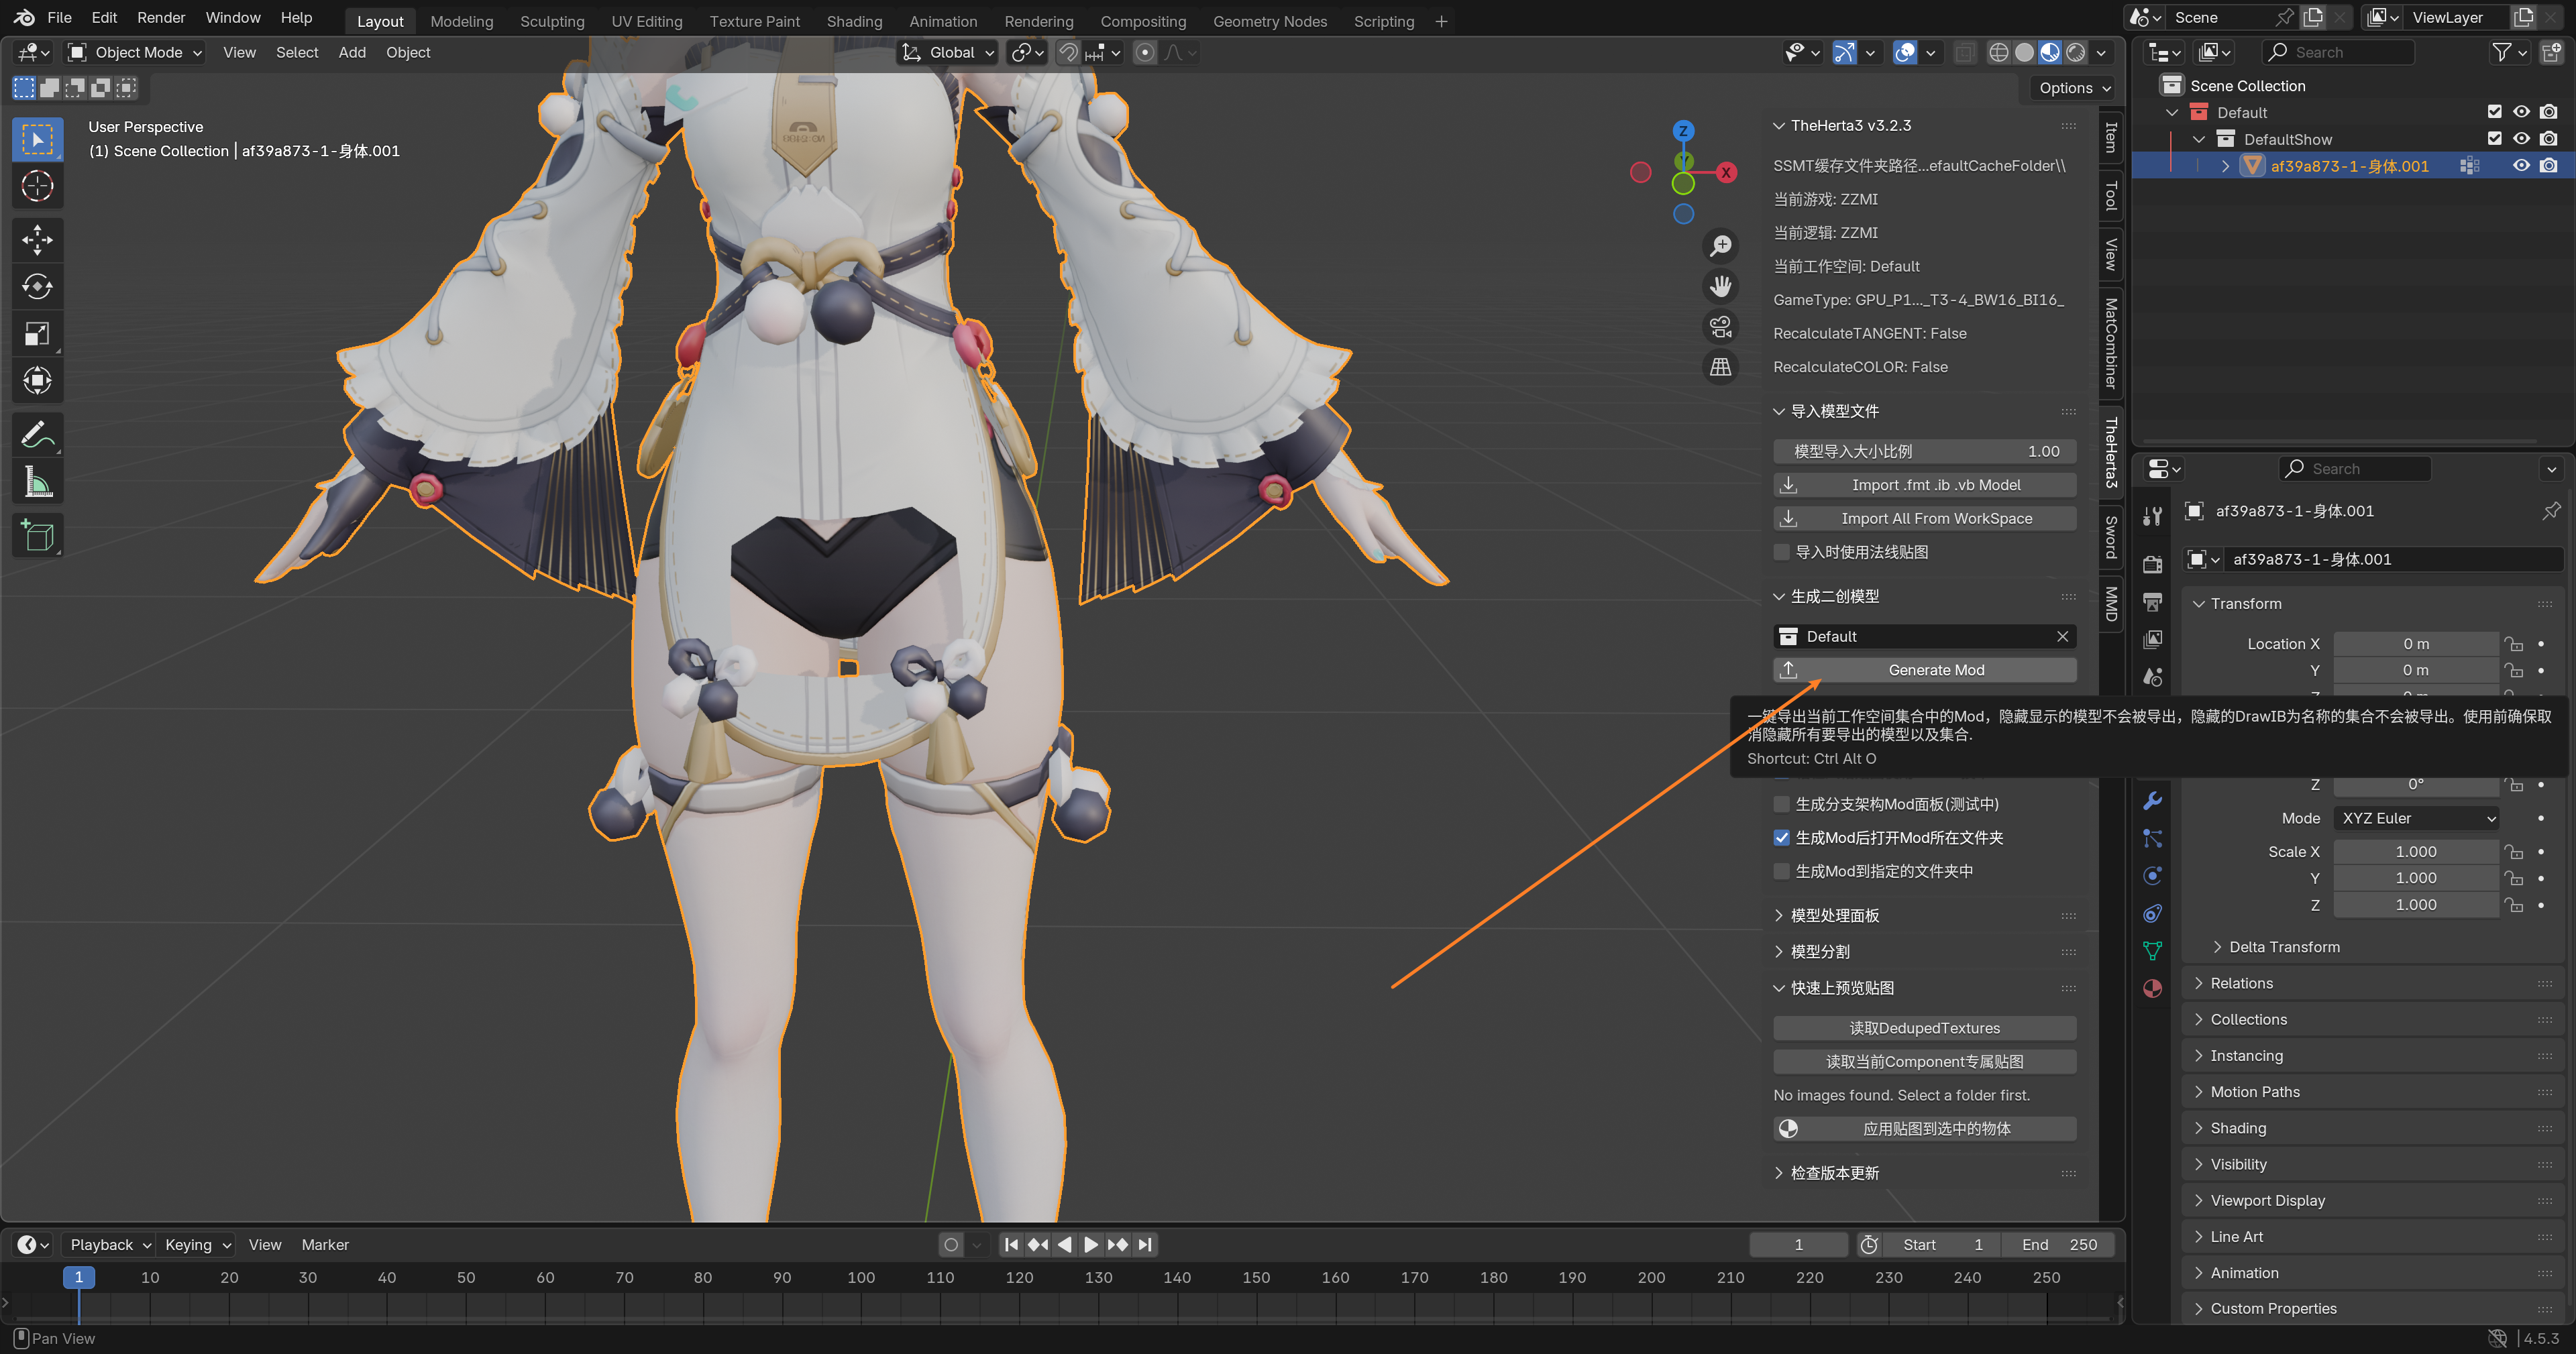The width and height of the screenshot is (2576, 1354).
Task: Open the XYZ Euler rotation mode dropdown
Action: click(2416, 818)
